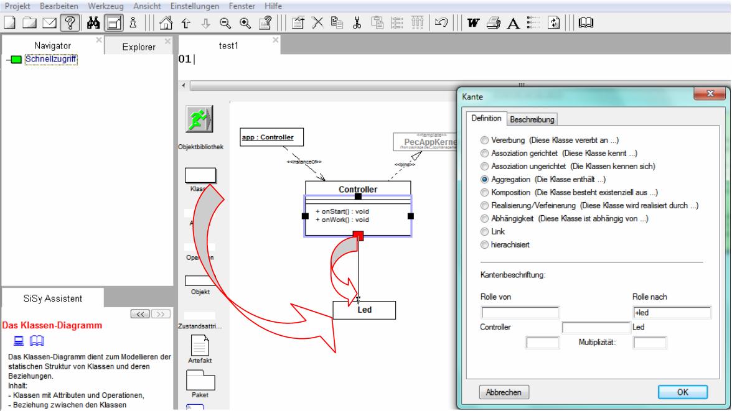732x411 pixels.
Task: Go back with the << assistant button
Action: click(x=139, y=313)
